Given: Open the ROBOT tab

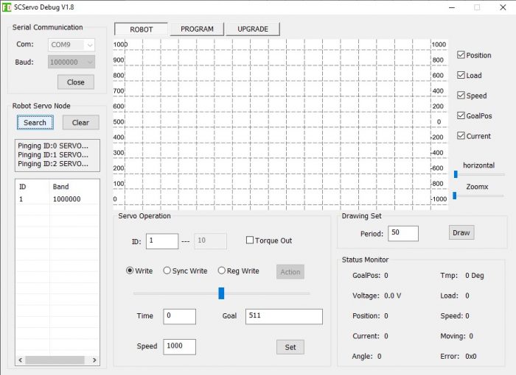Looking at the screenshot, I should click(x=142, y=29).
